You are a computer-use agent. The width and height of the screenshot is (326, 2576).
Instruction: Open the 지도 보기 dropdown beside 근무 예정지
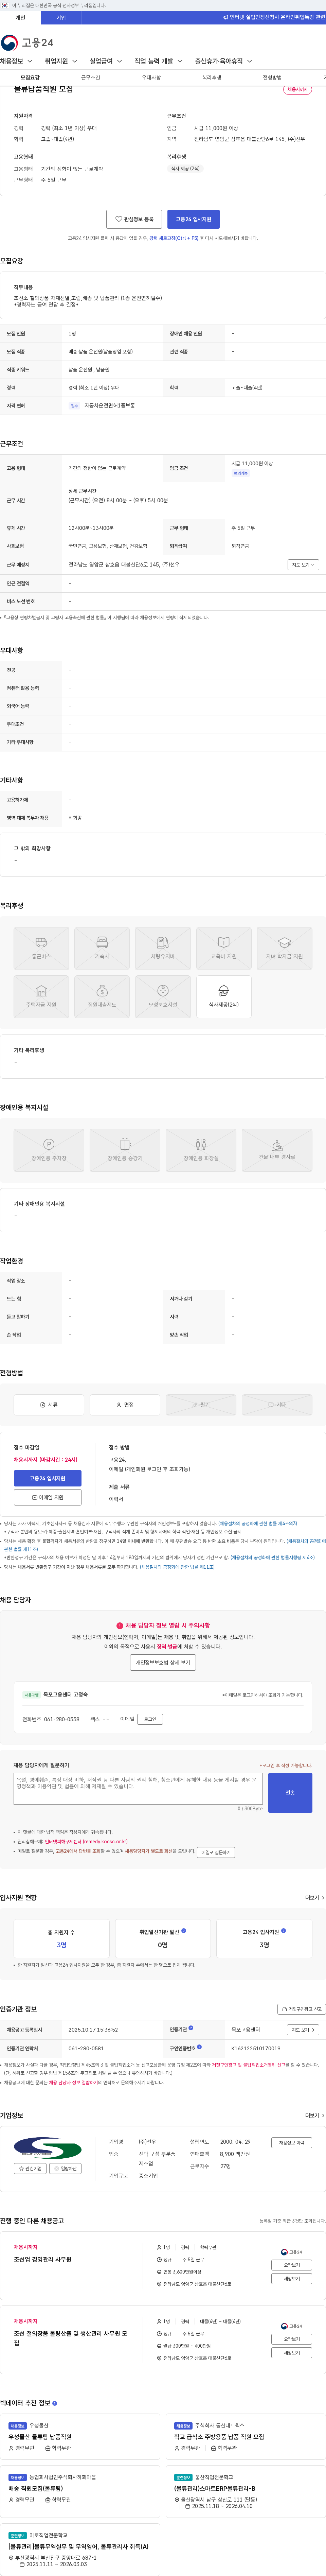pos(303,565)
